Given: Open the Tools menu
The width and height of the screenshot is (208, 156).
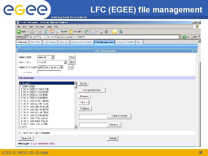Looking at the screenshot, I should (49, 27).
